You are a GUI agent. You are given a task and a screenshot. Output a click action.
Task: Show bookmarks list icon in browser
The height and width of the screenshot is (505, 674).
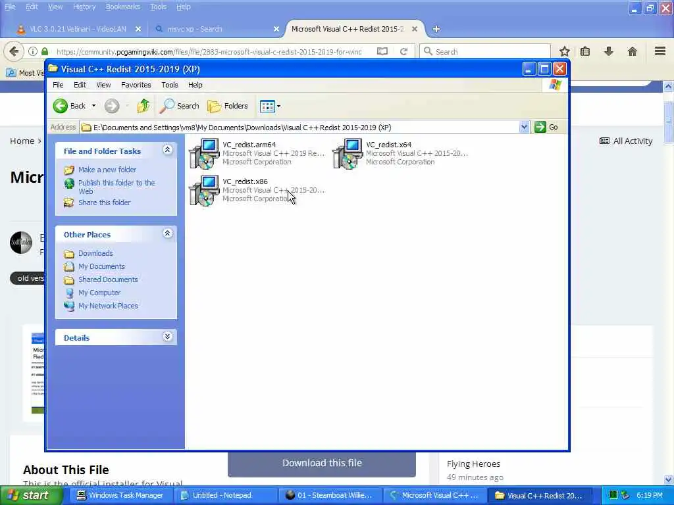pyautogui.click(x=585, y=51)
